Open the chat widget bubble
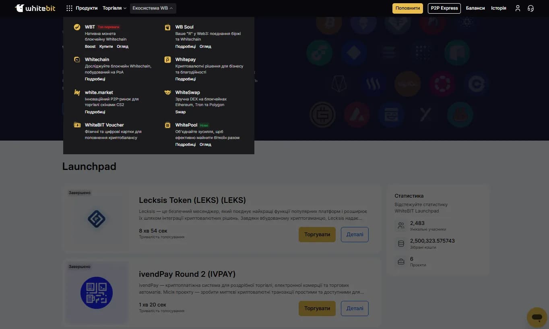The height and width of the screenshot is (329, 549). (x=537, y=317)
